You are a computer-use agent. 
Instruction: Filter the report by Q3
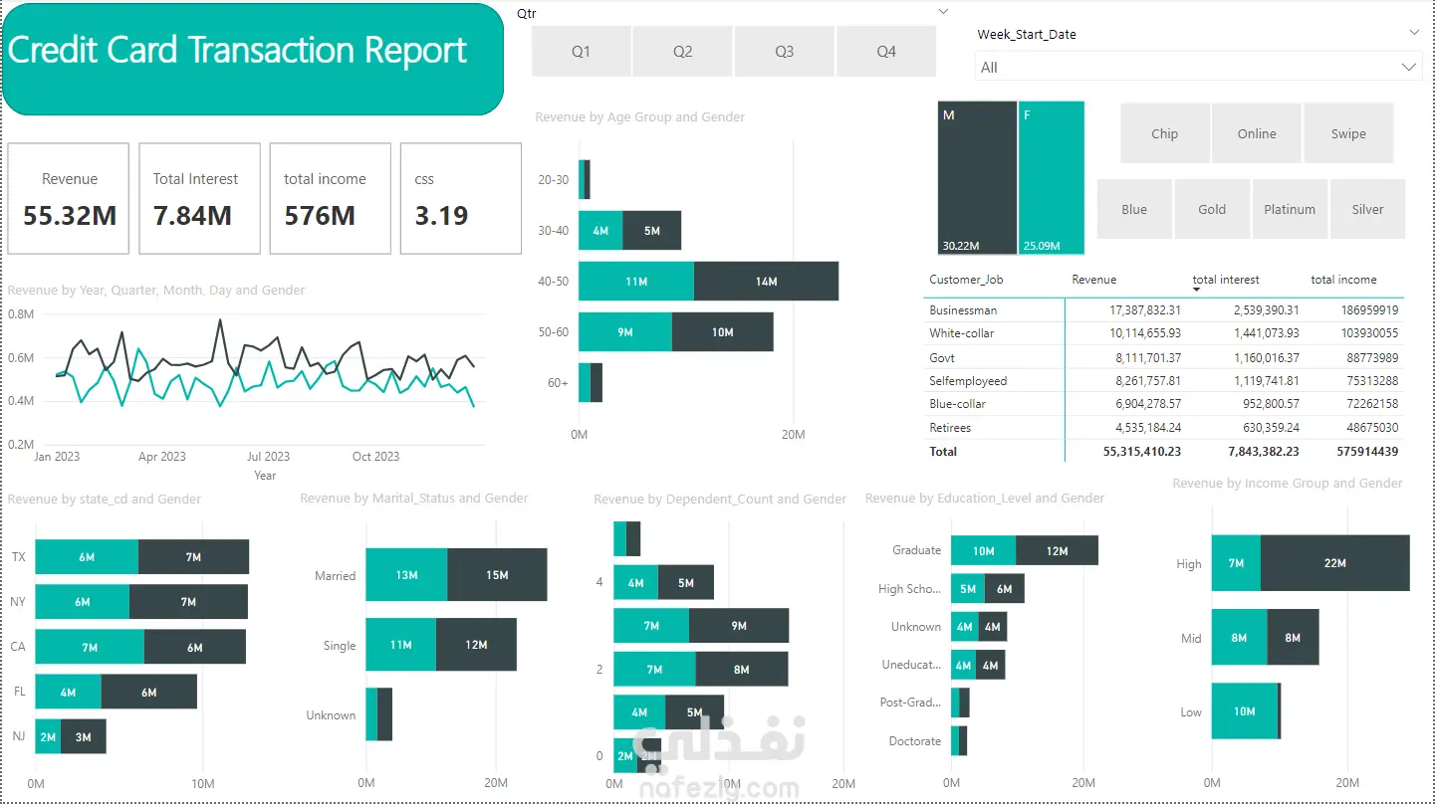tap(785, 51)
